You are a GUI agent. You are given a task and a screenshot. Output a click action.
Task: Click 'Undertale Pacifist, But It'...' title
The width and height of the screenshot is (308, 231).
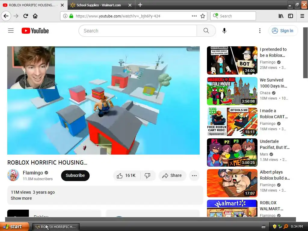275,144
